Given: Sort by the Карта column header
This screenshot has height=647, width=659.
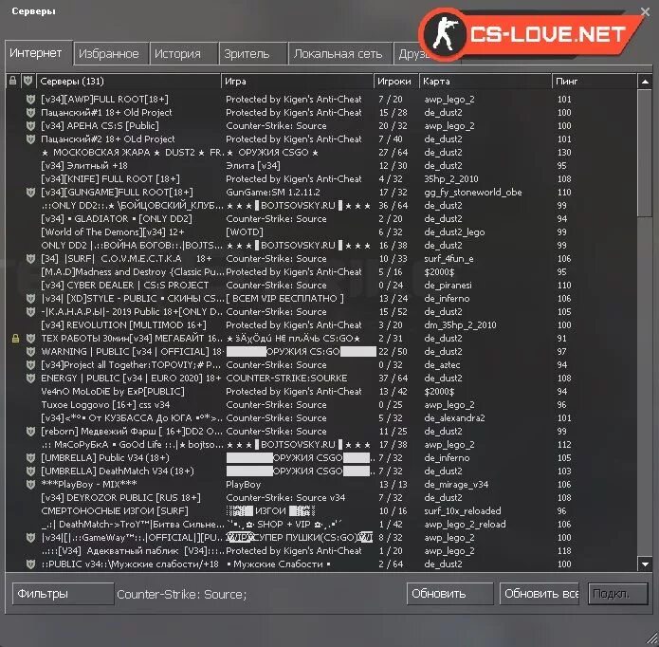Looking at the screenshot, I should point(485,82).
